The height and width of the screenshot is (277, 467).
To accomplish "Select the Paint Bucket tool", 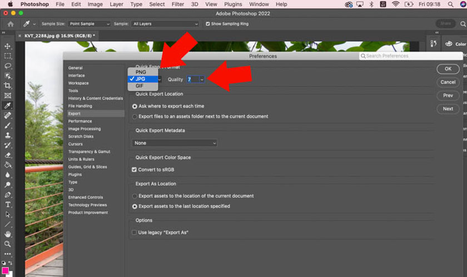I will pyautogui.click(x=7, y=165).
